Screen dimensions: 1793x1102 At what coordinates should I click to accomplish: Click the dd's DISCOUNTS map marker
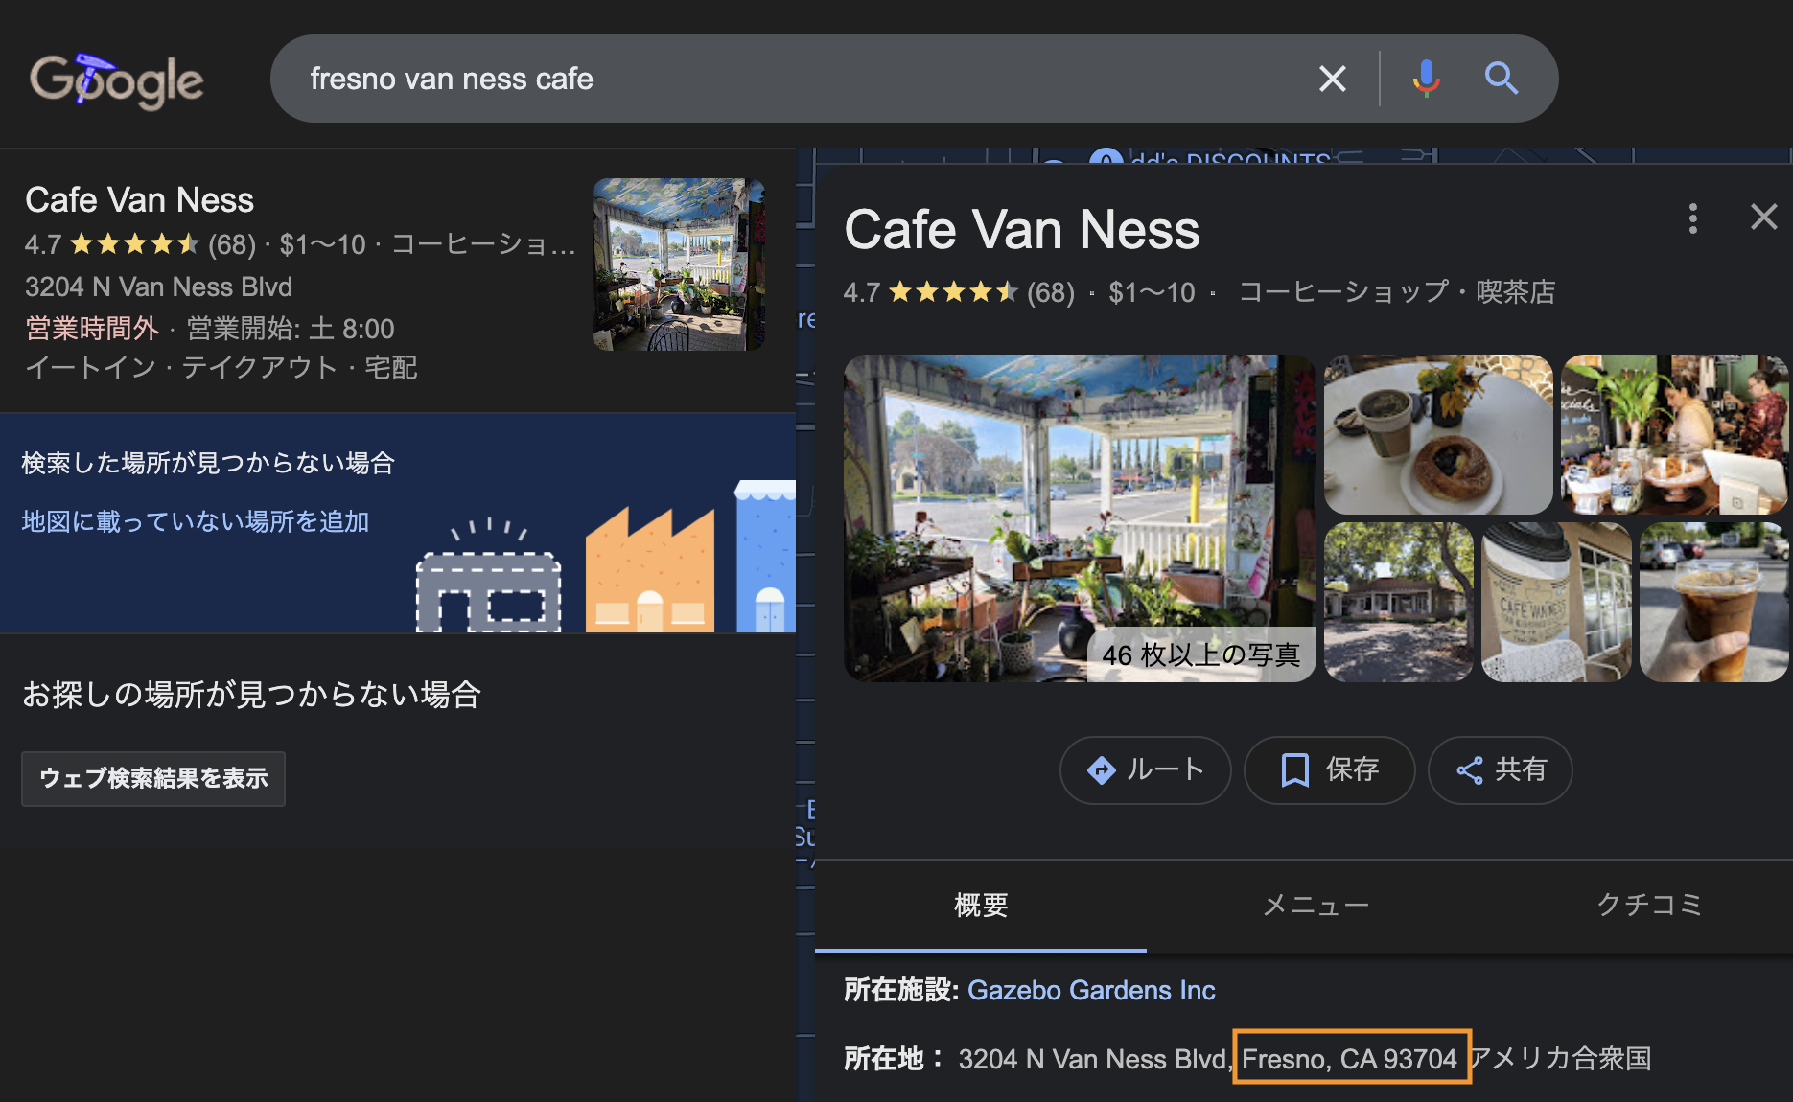[x=1106, y=158]
